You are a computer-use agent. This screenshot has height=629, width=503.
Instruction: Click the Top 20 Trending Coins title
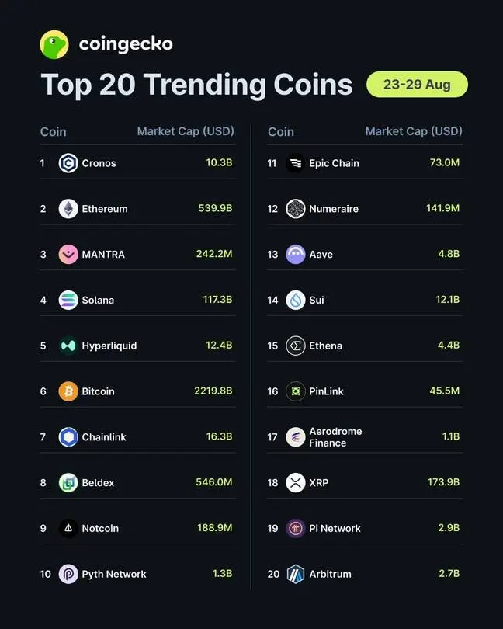196,85
